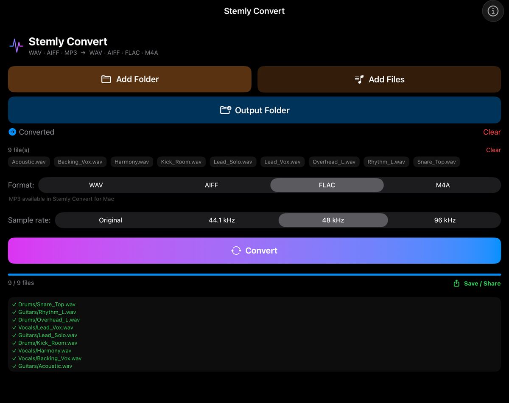Clear the output folder with the upper Clear link
This screenshot has width=509, height=403.
(492, 132)
